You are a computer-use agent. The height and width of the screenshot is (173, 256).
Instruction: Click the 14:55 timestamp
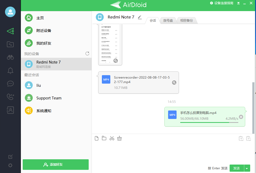pyautogui.click(x=172, y=102)
